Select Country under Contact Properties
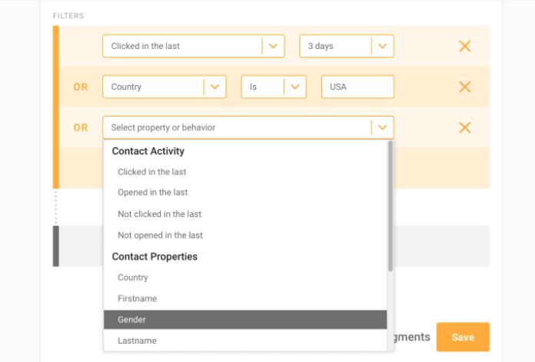Image resolution: width=535 pixels, height=362 pixels. pyautogui.click(x=245, y=278)
